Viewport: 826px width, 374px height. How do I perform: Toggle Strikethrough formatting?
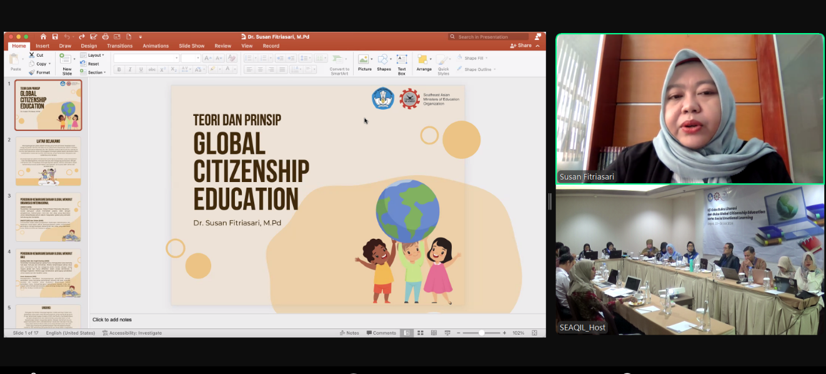pyautogui.click(x=152, y=69)
